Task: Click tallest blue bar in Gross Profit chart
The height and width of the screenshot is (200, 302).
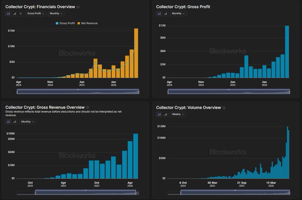Action: tap(287, 52)
